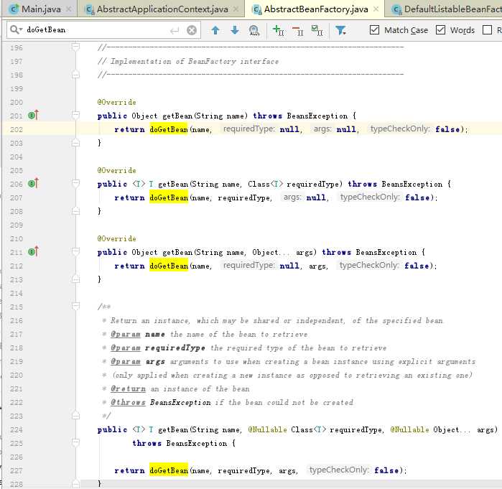Switch to the AbstractApplicationContext.java tab

162,9
